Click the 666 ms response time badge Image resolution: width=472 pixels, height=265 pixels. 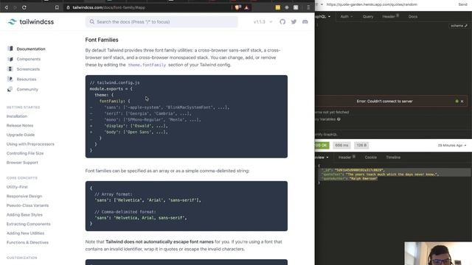click(341, 146)
